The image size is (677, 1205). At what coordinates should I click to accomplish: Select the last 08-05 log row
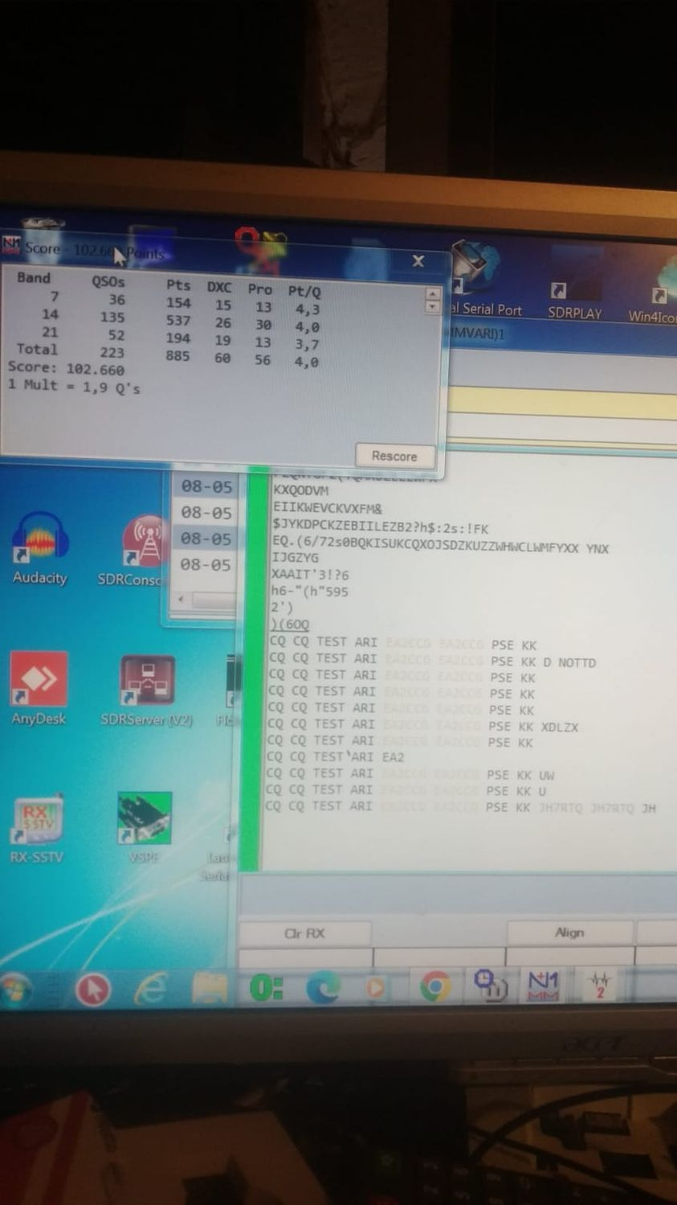point(206,564)
